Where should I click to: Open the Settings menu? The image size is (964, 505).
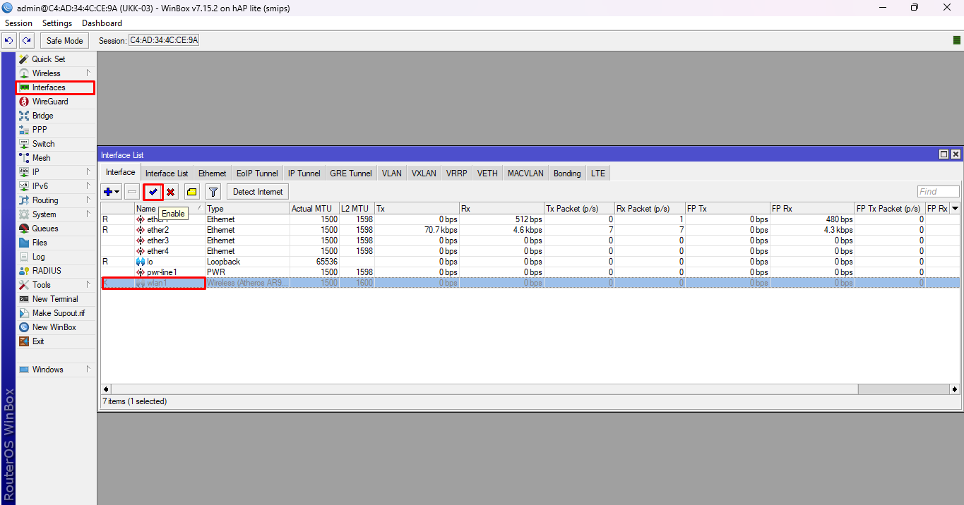pos(57,23)
